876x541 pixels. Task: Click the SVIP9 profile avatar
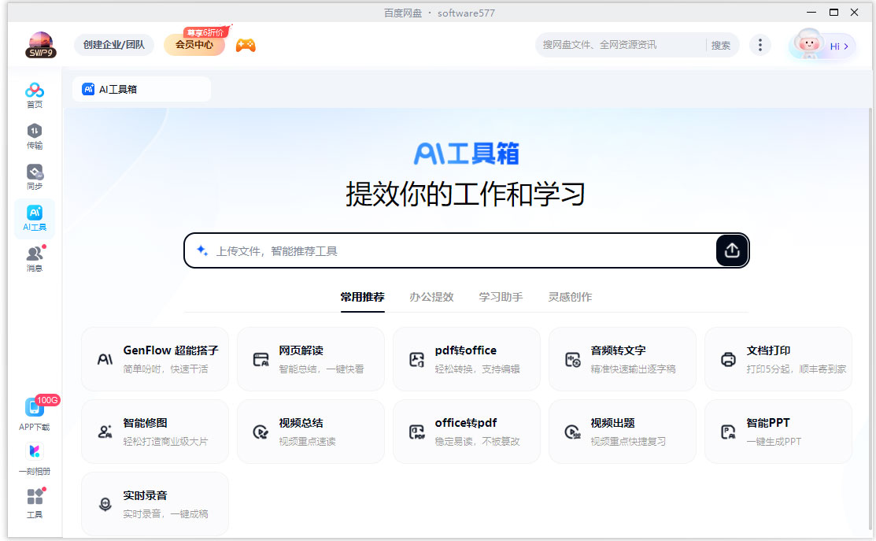(41, 45)
